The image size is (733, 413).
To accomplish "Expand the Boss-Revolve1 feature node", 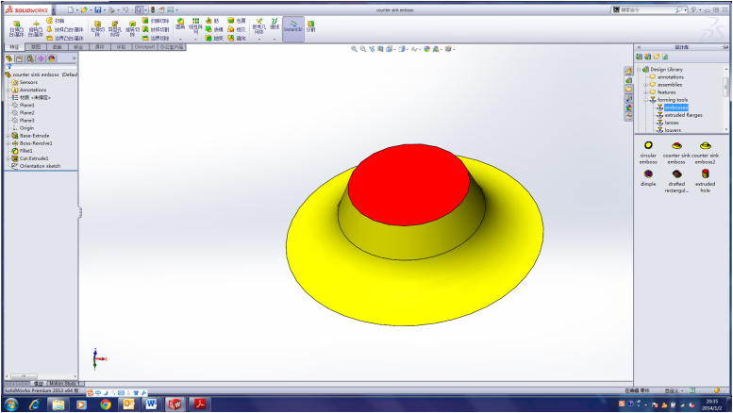I will (x=8, y=143).
